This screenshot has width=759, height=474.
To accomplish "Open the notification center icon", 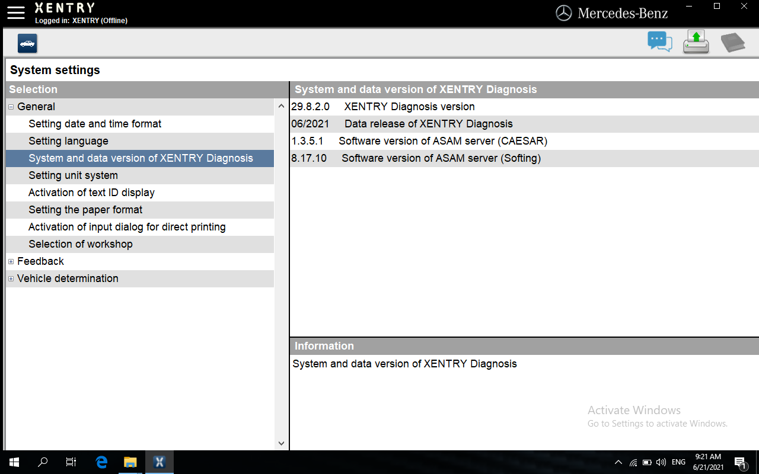I will click(740, 462).
